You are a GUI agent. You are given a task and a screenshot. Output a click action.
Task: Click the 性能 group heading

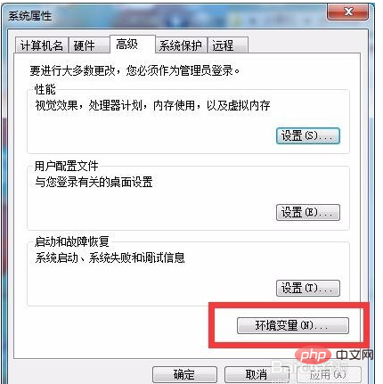tap(45, 89)
